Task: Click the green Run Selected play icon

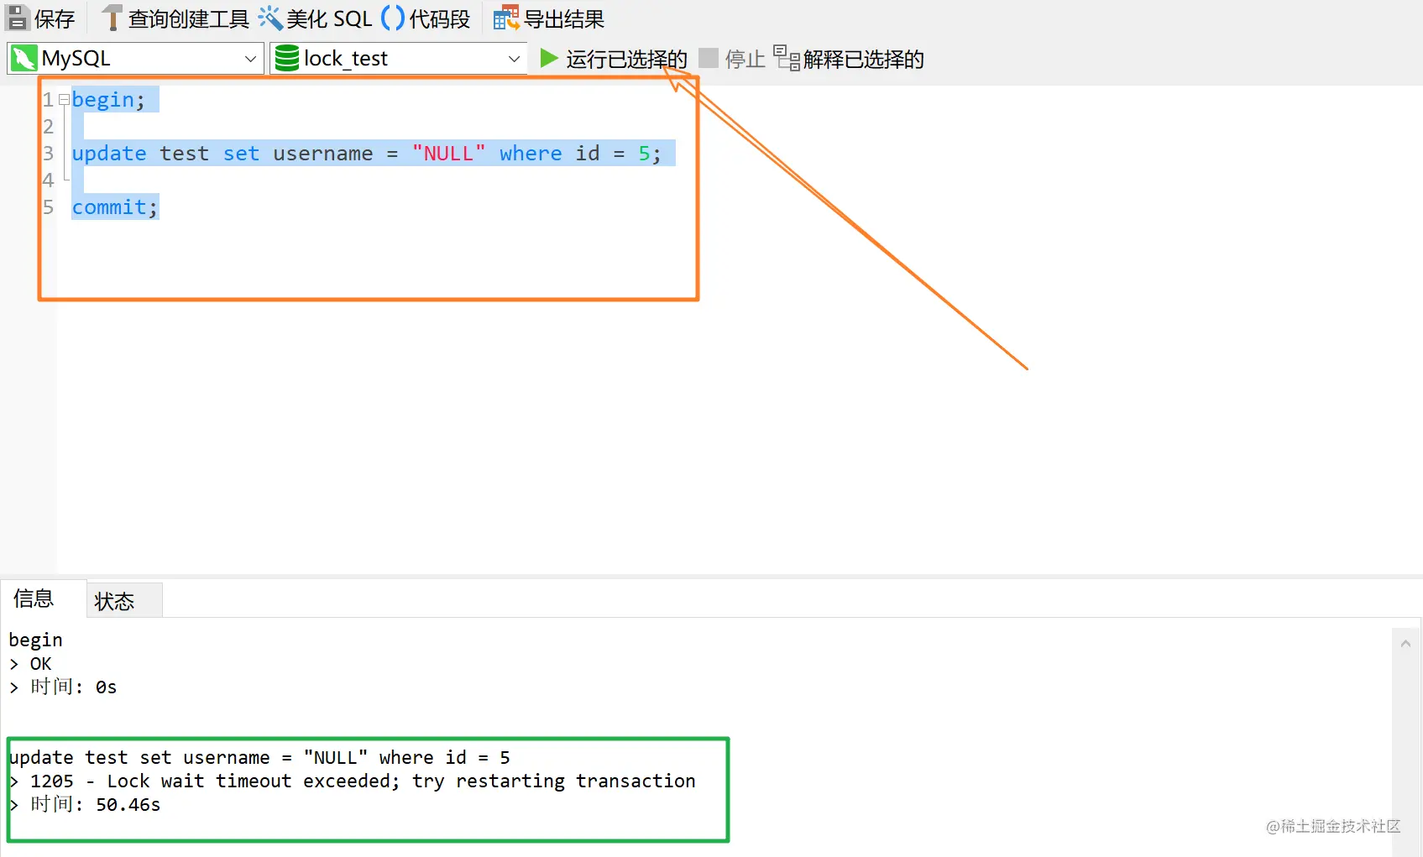Action: tap(549, 58)
